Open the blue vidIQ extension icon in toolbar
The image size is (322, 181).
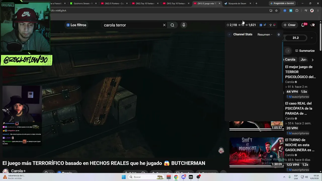(x=285, y=11)
